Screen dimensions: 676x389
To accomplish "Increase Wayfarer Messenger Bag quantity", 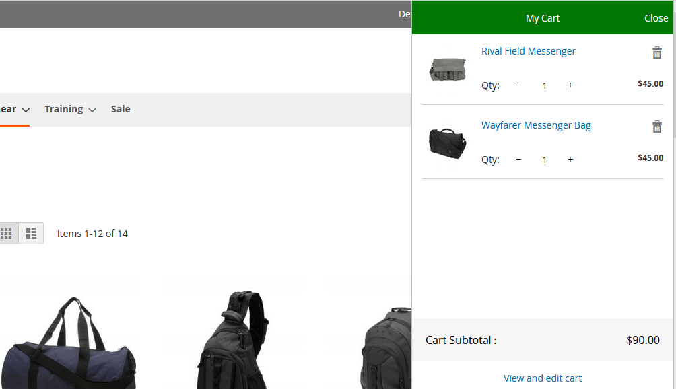I will 570,160.
